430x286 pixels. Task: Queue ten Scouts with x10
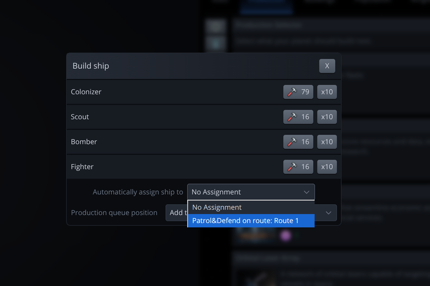click(327, 117)
